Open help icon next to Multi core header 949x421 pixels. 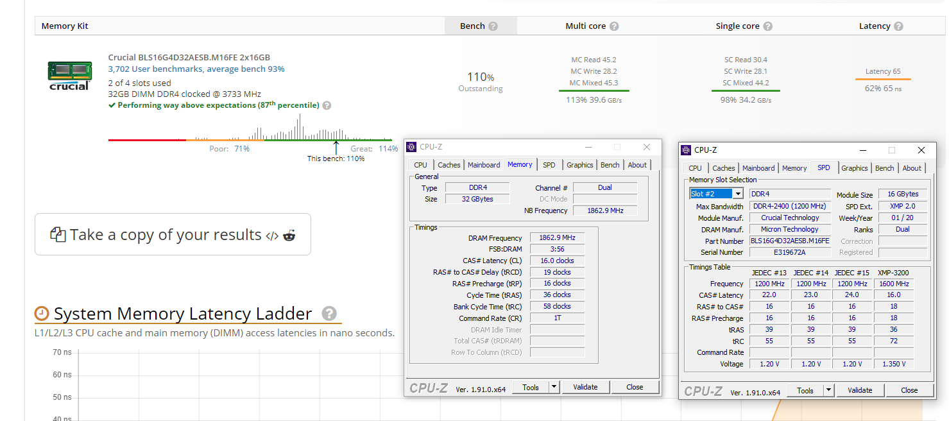[614, 26]
